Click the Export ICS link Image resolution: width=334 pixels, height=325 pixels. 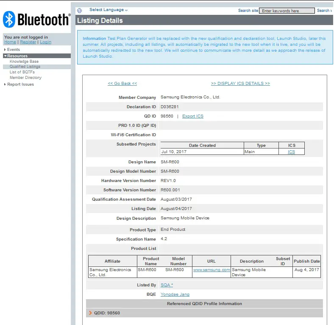[x=193, y=116]
